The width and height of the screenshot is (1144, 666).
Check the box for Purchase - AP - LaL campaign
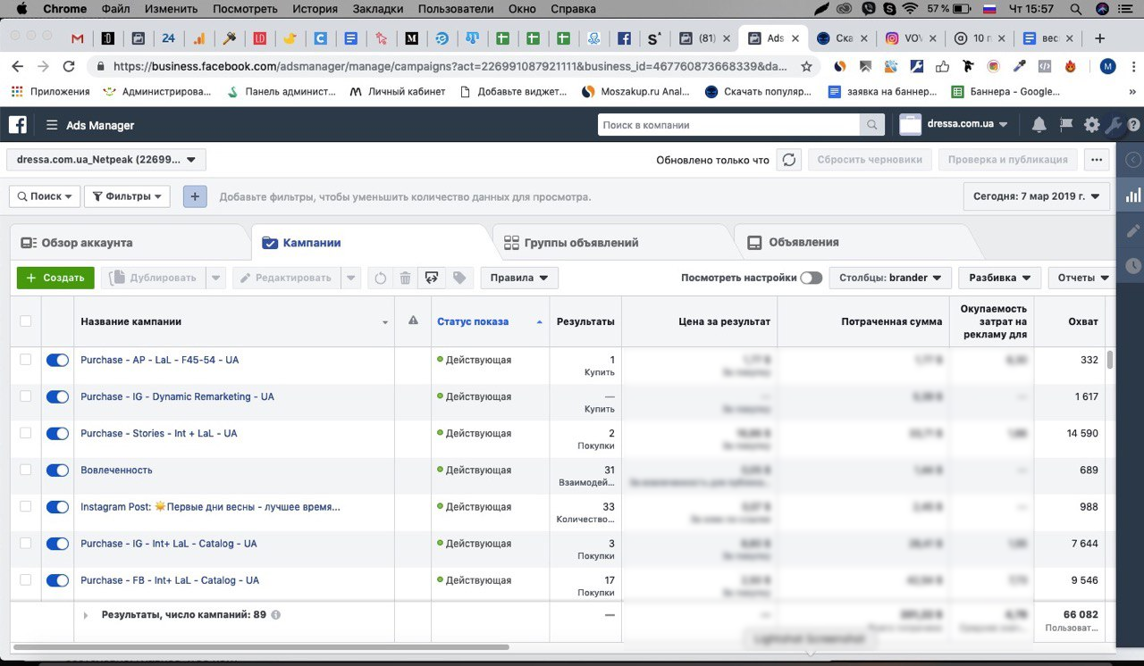point(26,360)
